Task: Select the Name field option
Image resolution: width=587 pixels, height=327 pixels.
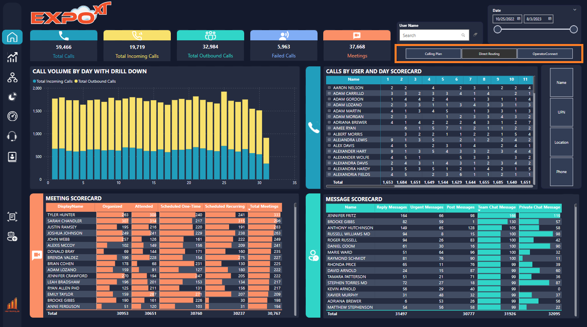Action: 561,83
